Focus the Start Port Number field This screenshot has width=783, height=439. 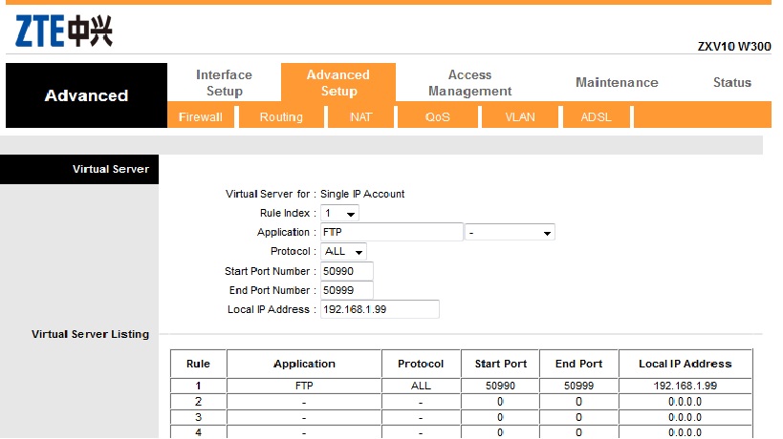[346, 271]
